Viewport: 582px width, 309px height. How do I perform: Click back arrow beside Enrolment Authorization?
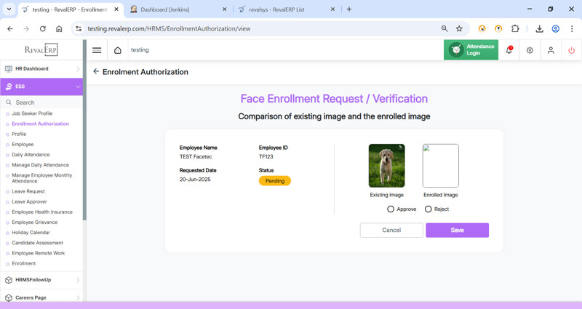(x=96, y=72)
